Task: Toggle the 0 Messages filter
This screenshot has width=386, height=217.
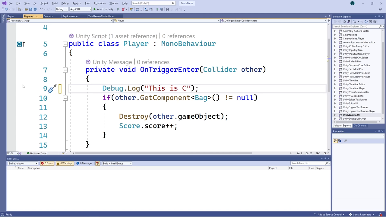Action: (x=84, y=163)
